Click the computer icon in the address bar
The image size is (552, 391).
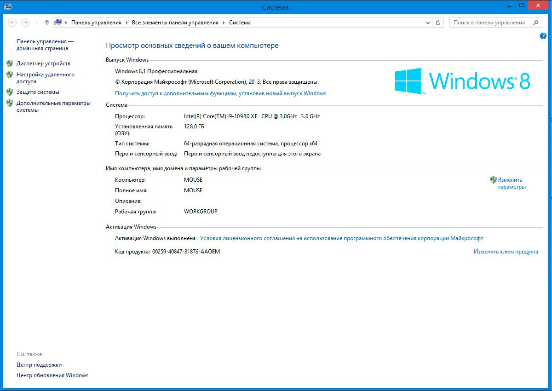coord(58,22)
